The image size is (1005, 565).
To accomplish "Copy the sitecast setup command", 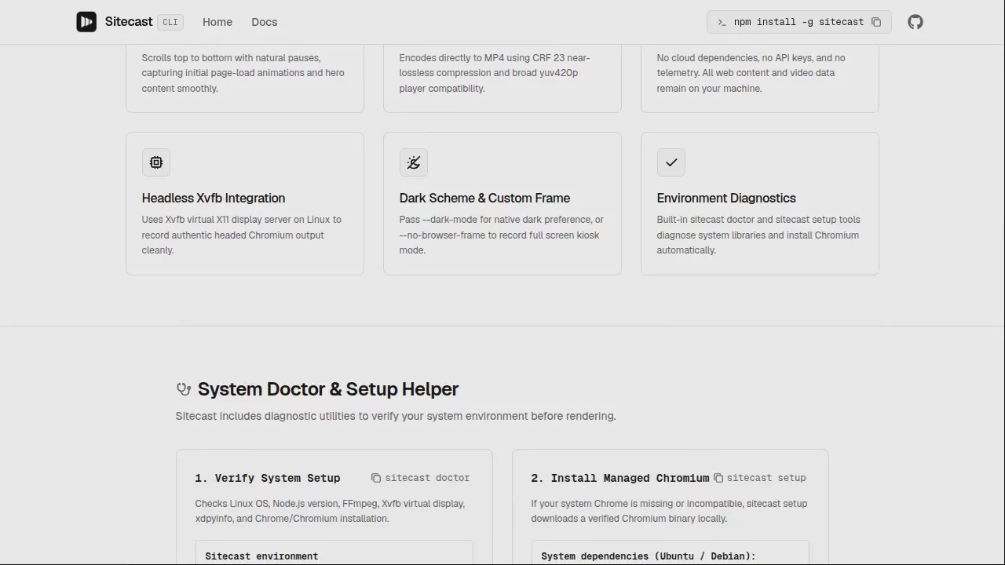I will (x=718, y=478).
